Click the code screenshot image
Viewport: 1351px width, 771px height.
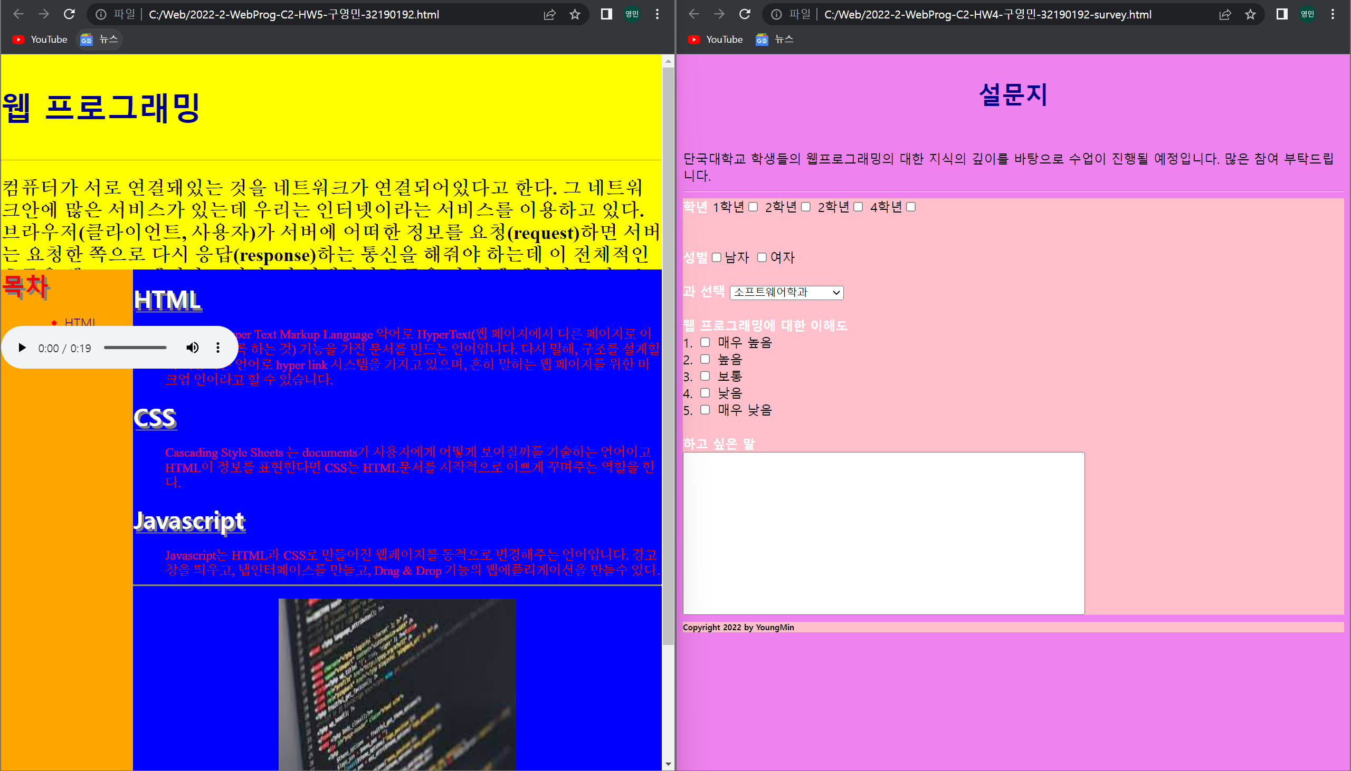pos(397,684)
